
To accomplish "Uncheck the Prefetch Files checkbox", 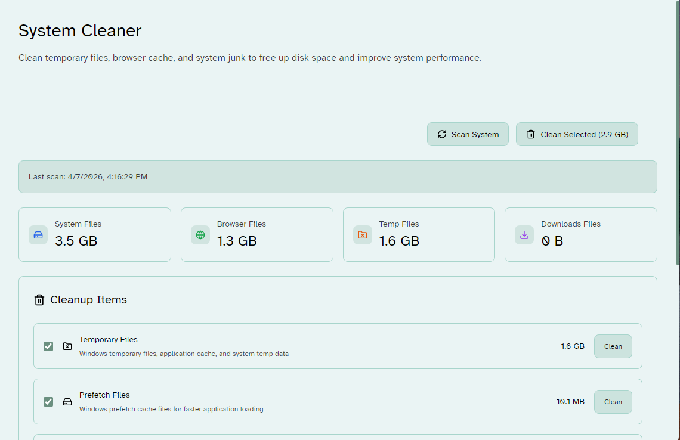I will coord(48,402).
